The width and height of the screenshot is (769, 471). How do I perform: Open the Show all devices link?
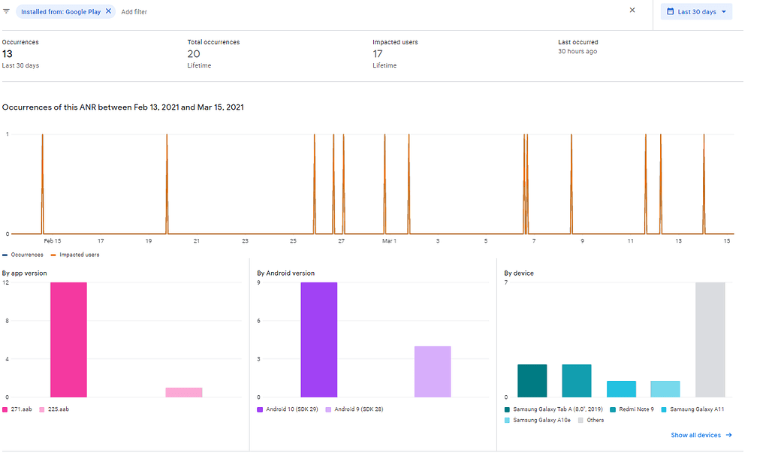696,435
